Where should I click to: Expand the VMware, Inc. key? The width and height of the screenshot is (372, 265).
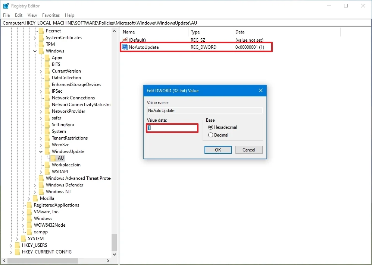[x=23, y=212]
